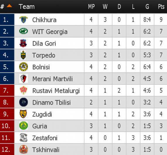Click the Torpedo club badge
Viewport: 167px width, 155px height.
coord(23,55)
